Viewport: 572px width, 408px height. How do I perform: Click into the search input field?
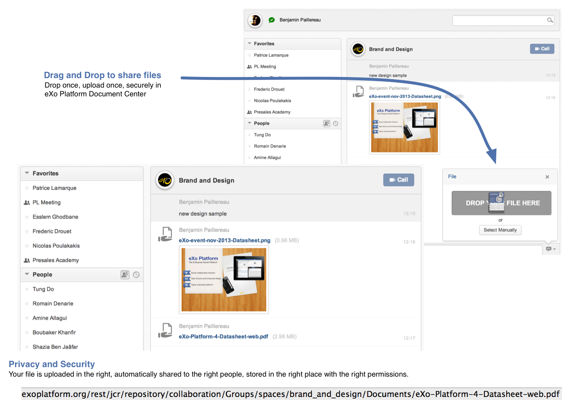tap(499, 20)
